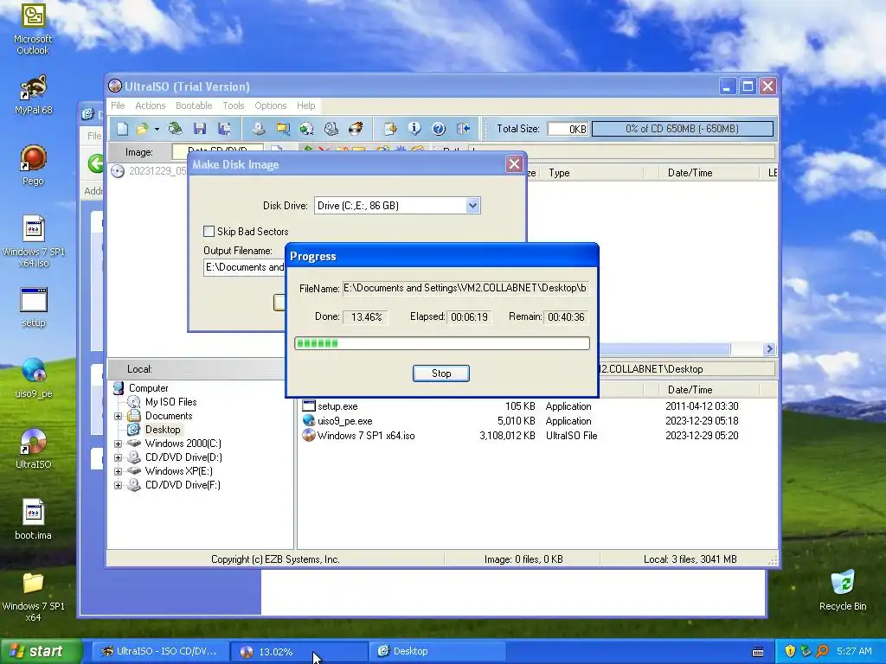
Task: Open the Options menu
Action: (271, 105)
